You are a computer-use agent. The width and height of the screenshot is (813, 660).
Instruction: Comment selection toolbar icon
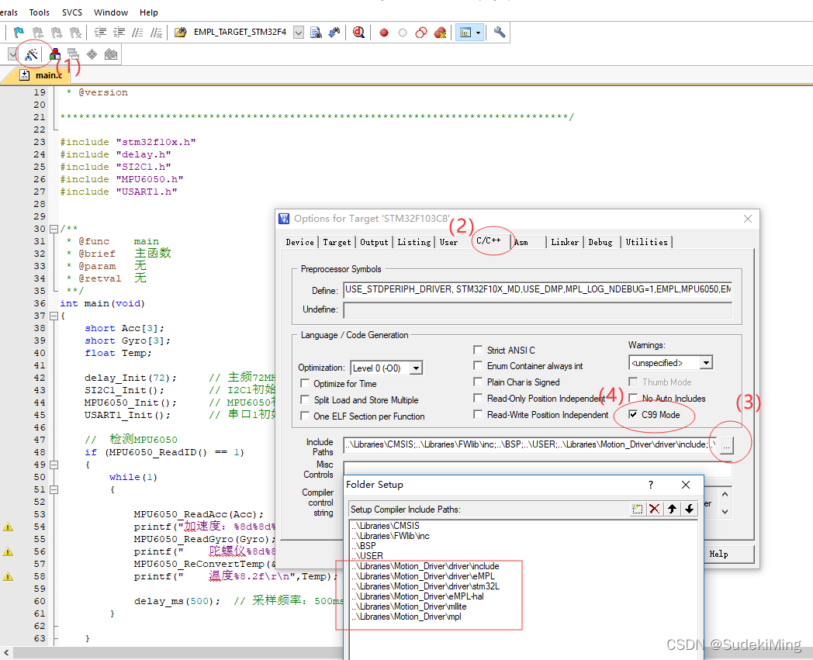pos(137,33)
